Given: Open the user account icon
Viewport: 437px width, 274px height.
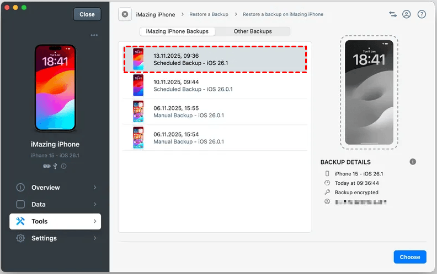Looking at the screenshot, I should [x=407, y=14].
